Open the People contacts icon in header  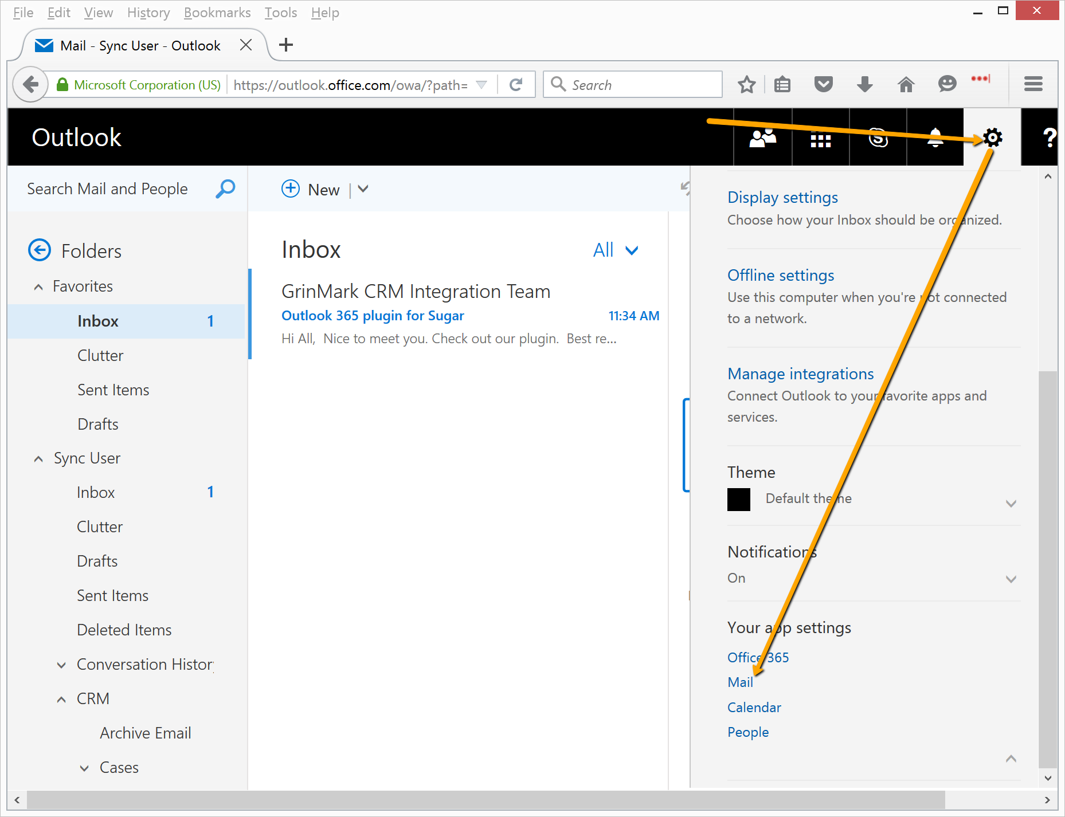[x=762, y=138]
